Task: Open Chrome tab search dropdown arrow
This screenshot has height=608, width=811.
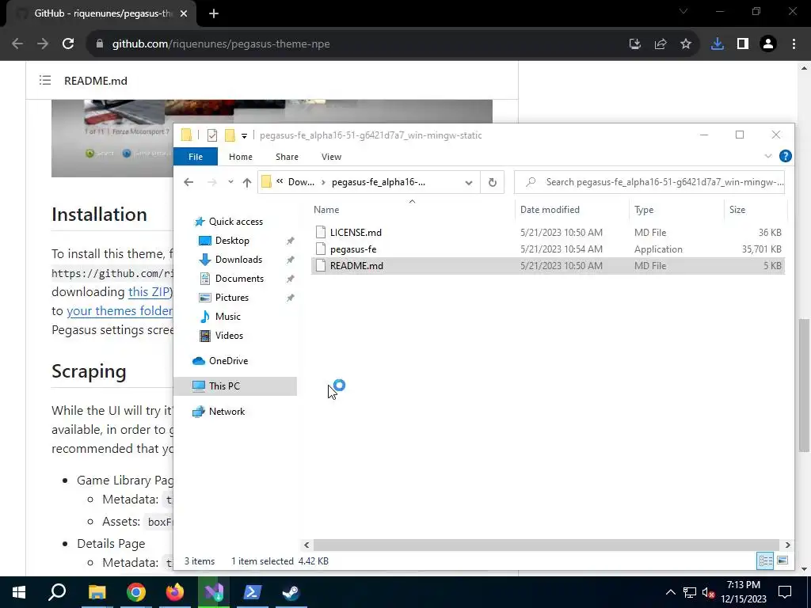Action: (683, 11)
